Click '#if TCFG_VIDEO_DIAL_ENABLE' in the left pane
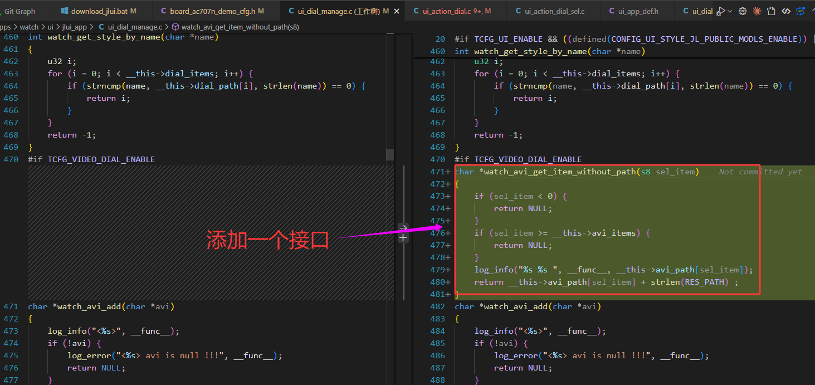This screenshot has width=815, height=385. (x=91, y=159)
